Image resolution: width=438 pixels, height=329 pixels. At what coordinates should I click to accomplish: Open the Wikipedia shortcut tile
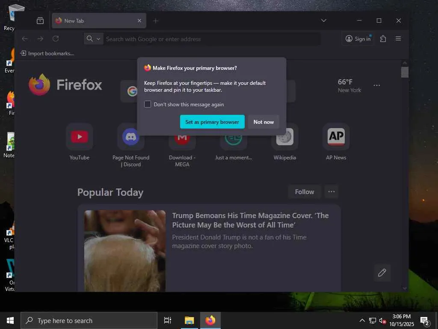point(284,142)
